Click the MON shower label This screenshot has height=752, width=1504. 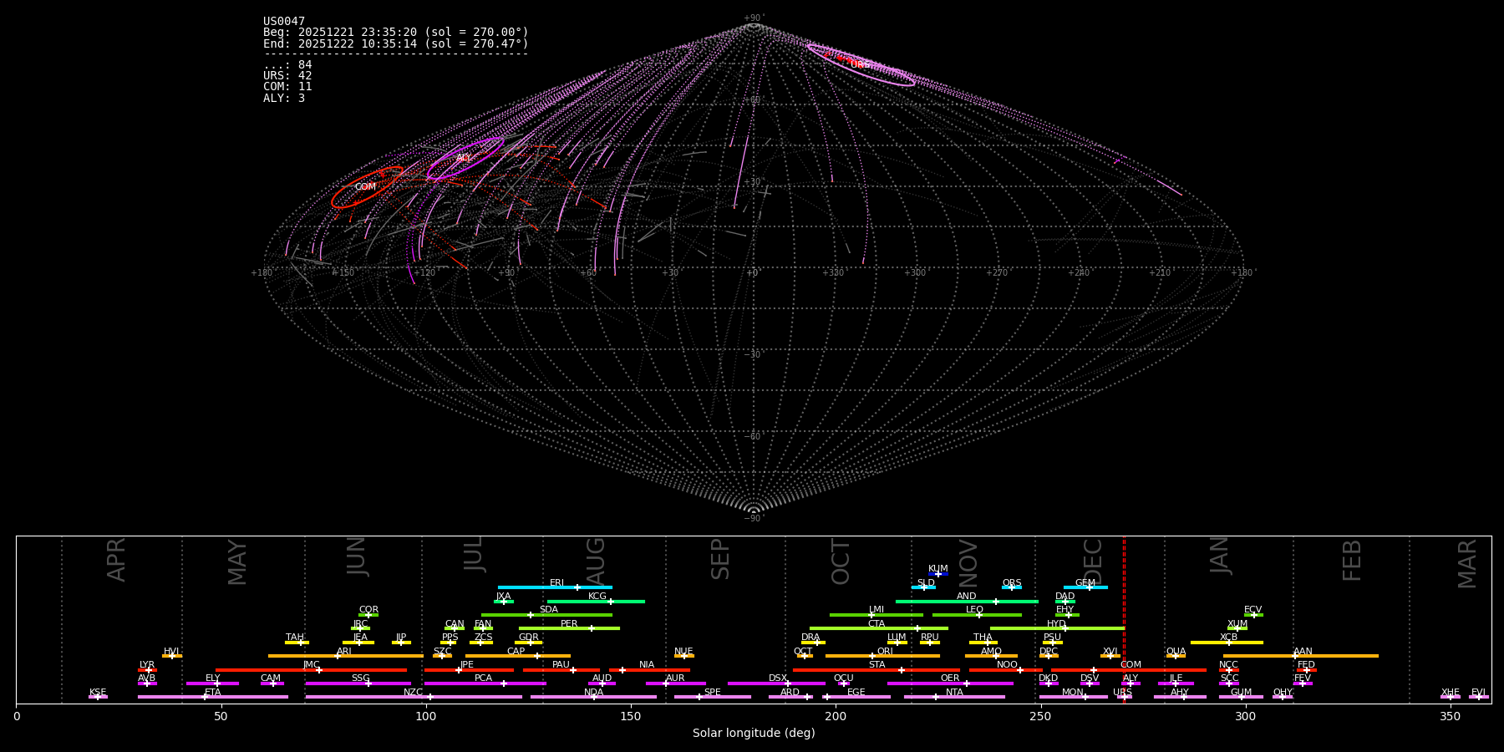coord(1073,693)
